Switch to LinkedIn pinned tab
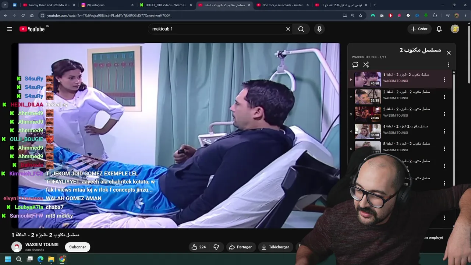 point(15,5)
